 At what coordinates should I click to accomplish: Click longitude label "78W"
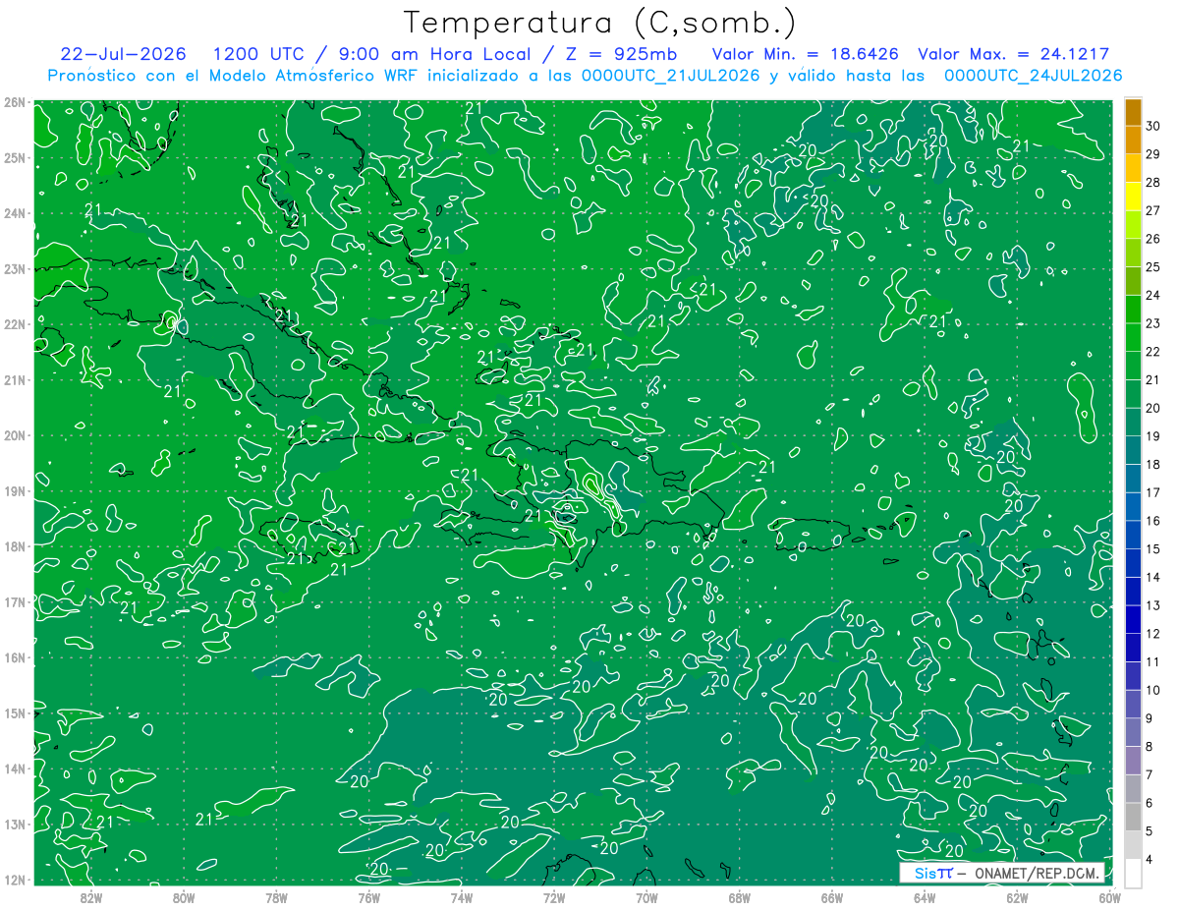(276, 897)
